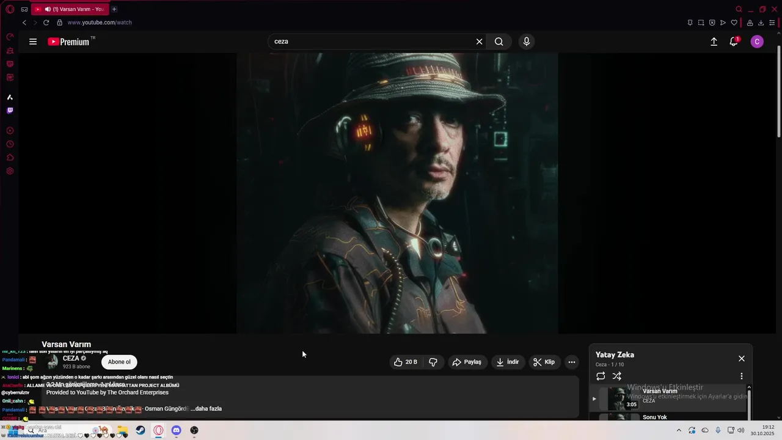The height and width of the screenshot is (440, 782).
Task: Open the Opera main menu logo
Action: [10, 9]
